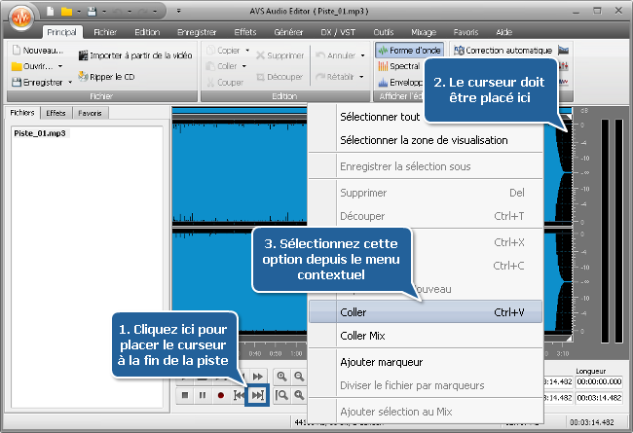Screen dimensions: 633x433
Task: Click Correction automatique tool
Action: [x=502, y=50]
